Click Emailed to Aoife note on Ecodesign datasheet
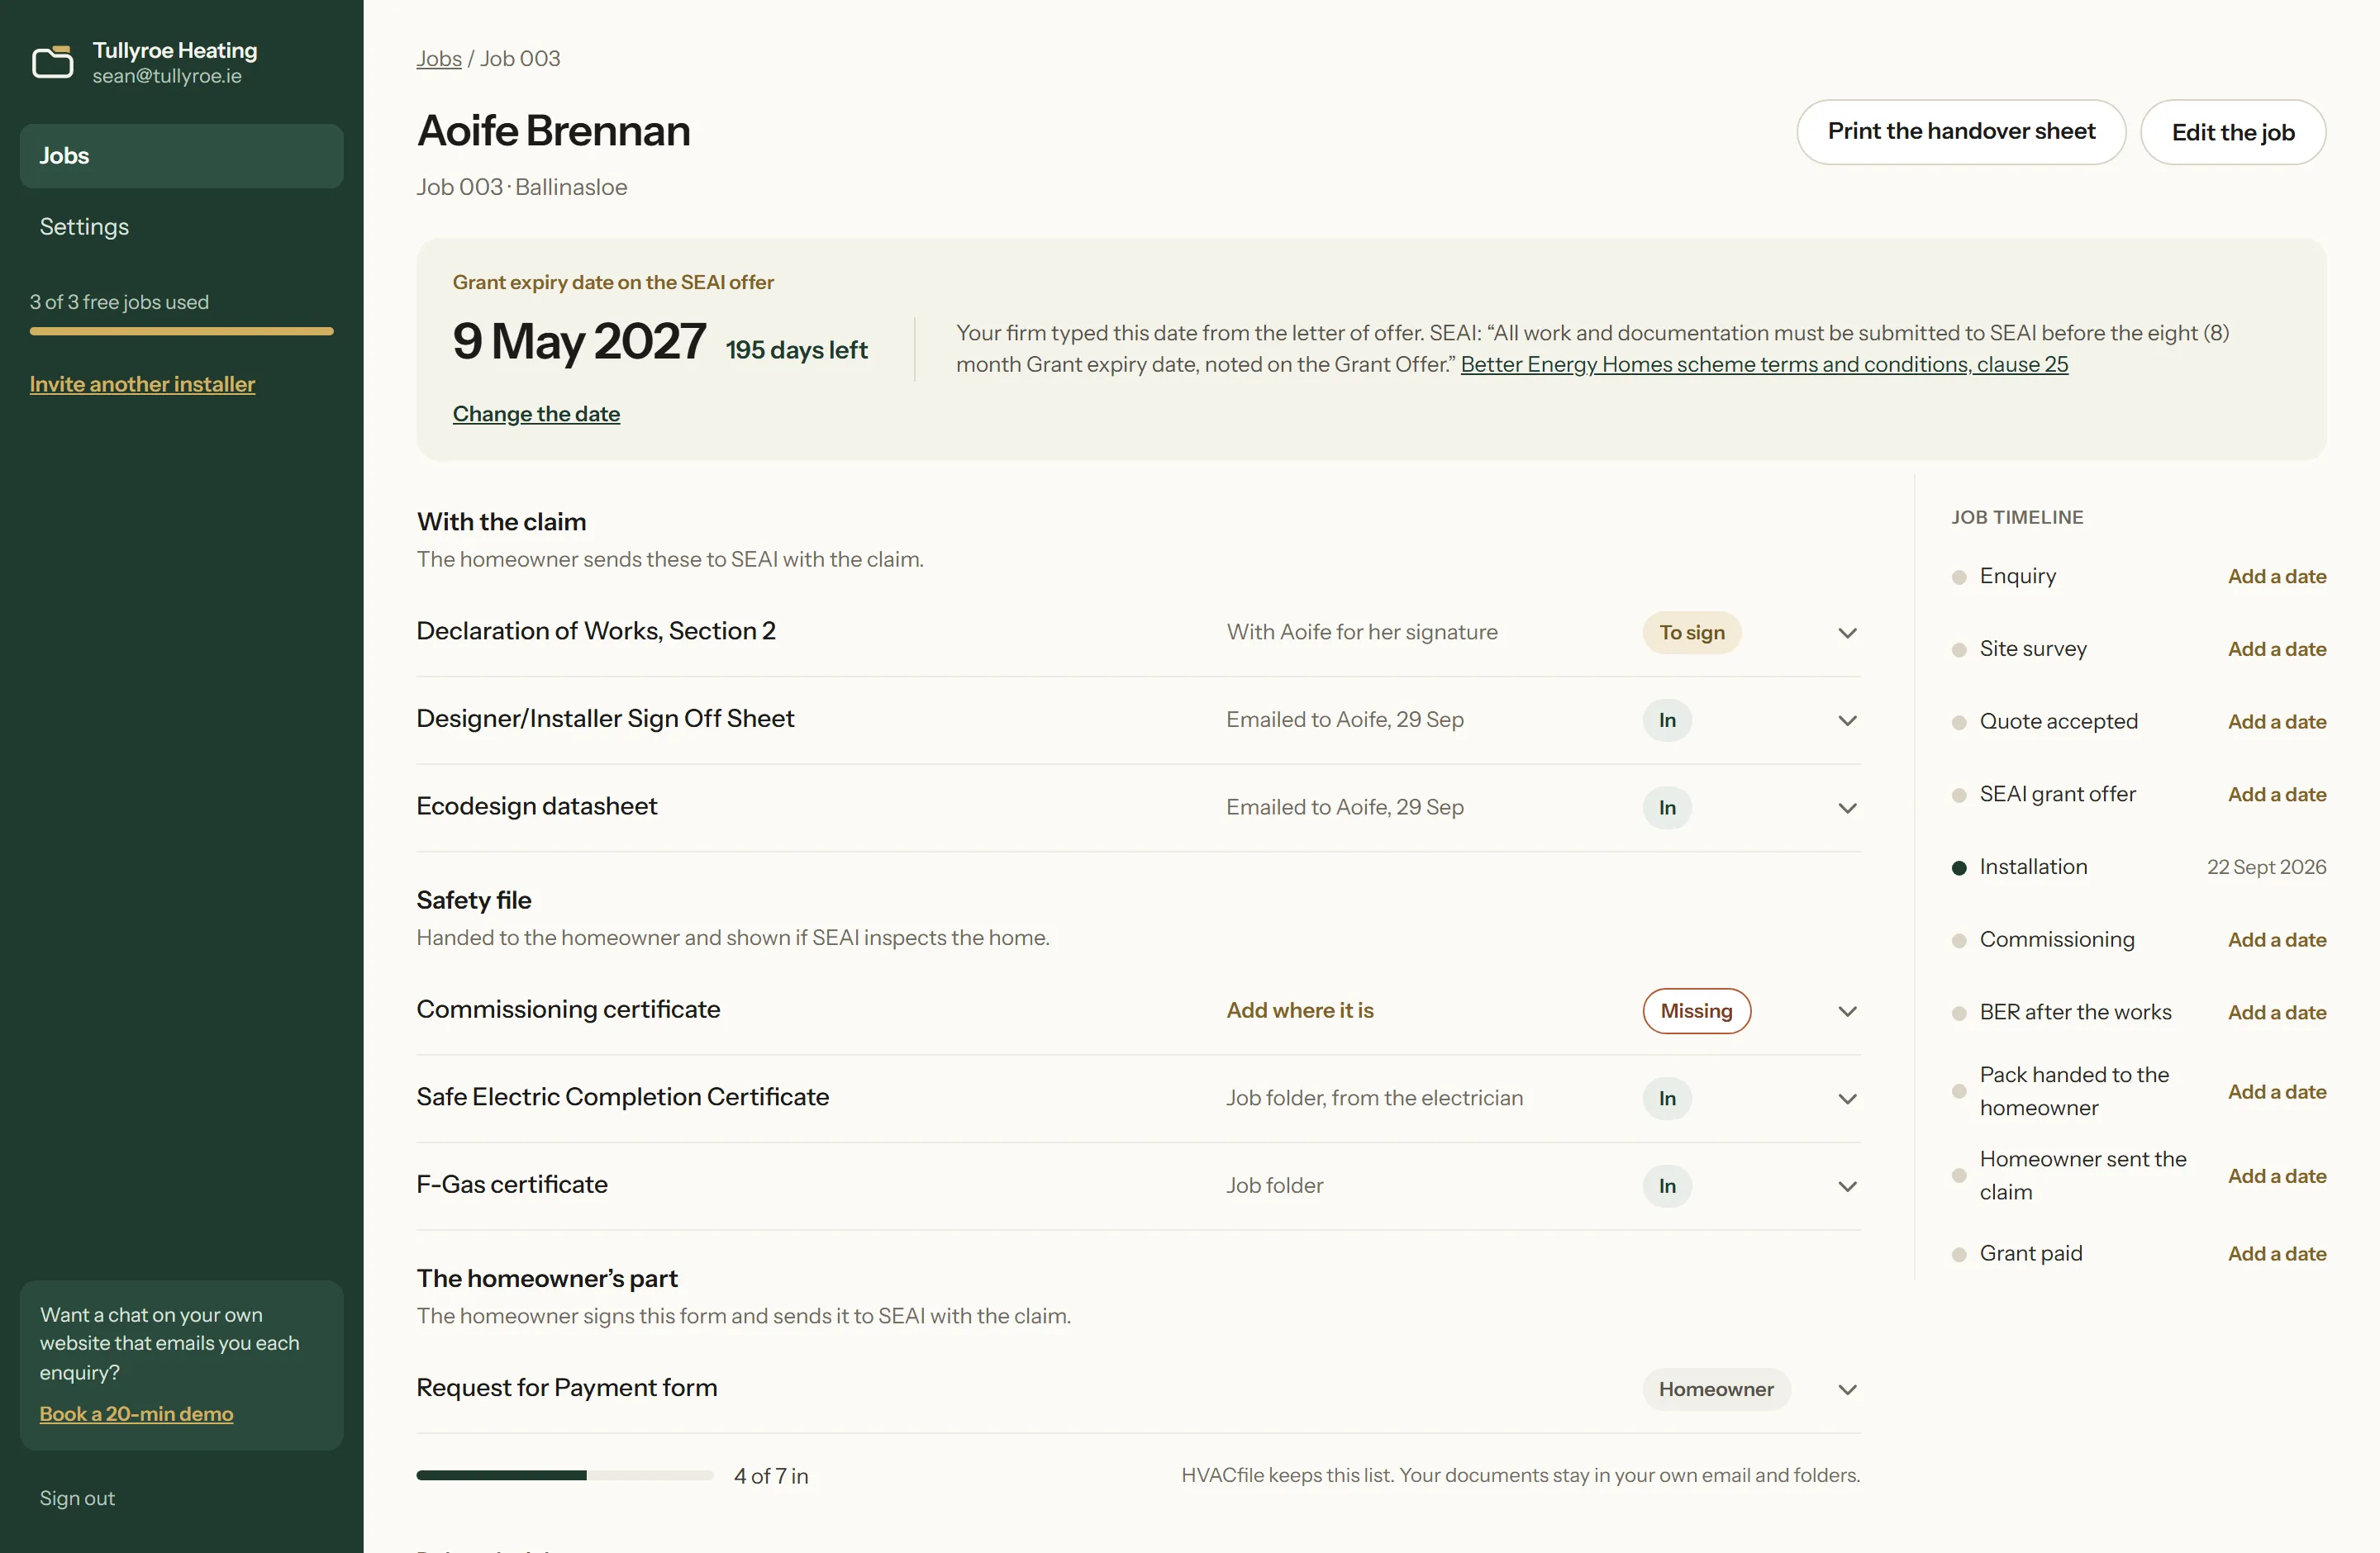 pos(1344,808)
